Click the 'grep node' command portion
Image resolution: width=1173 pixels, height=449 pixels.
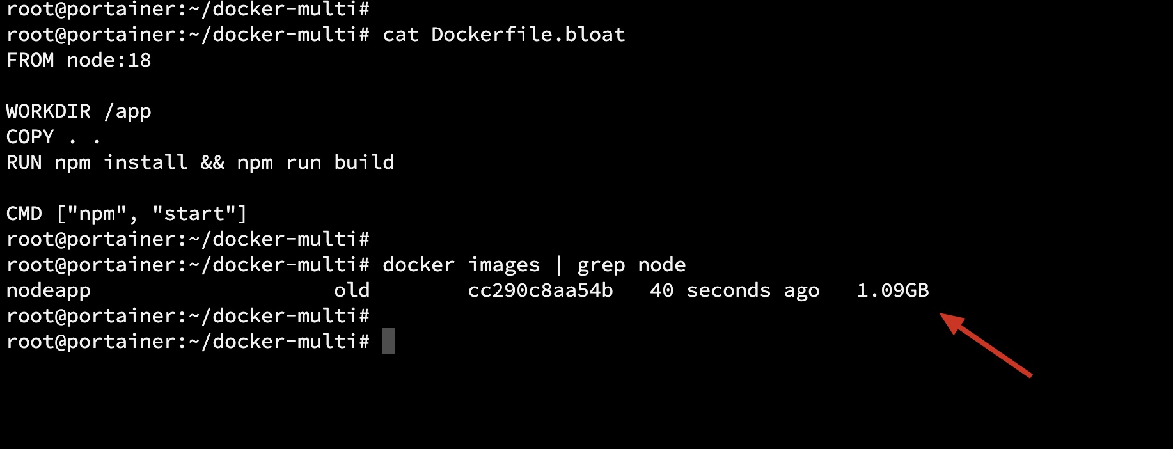(631, 265)
